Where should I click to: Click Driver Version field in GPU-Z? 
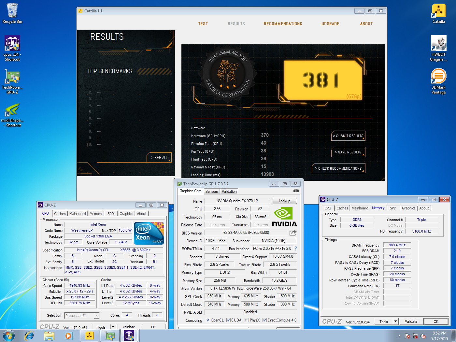pos(250,288)
